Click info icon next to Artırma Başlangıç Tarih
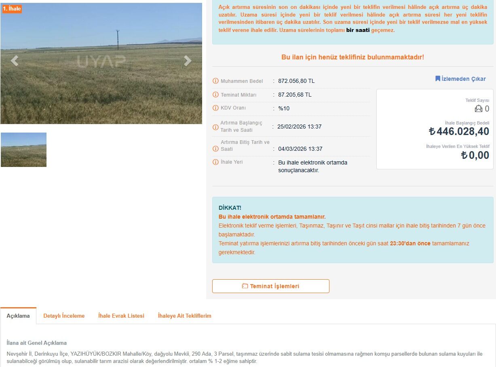The height and width of the screenshot is (367, 496). pos(215,127)
